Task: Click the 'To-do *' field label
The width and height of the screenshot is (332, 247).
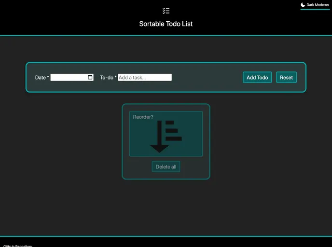Action: [x=108, y=78]
